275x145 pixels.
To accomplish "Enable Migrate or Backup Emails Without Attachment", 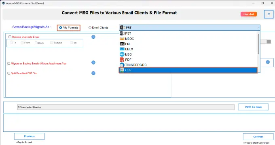I will 8,64.
